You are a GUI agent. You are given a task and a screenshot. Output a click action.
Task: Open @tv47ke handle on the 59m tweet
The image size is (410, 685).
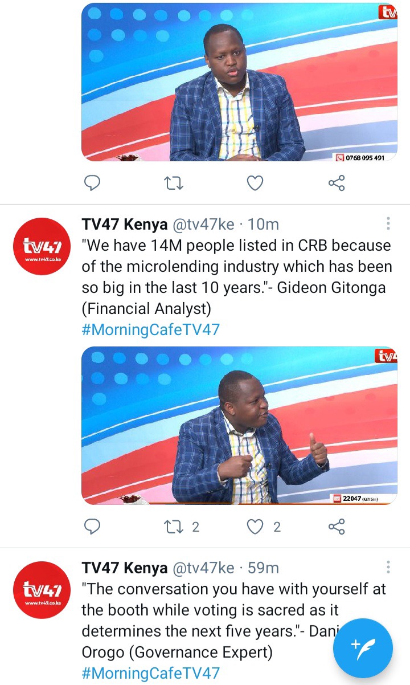click(203, 568)
